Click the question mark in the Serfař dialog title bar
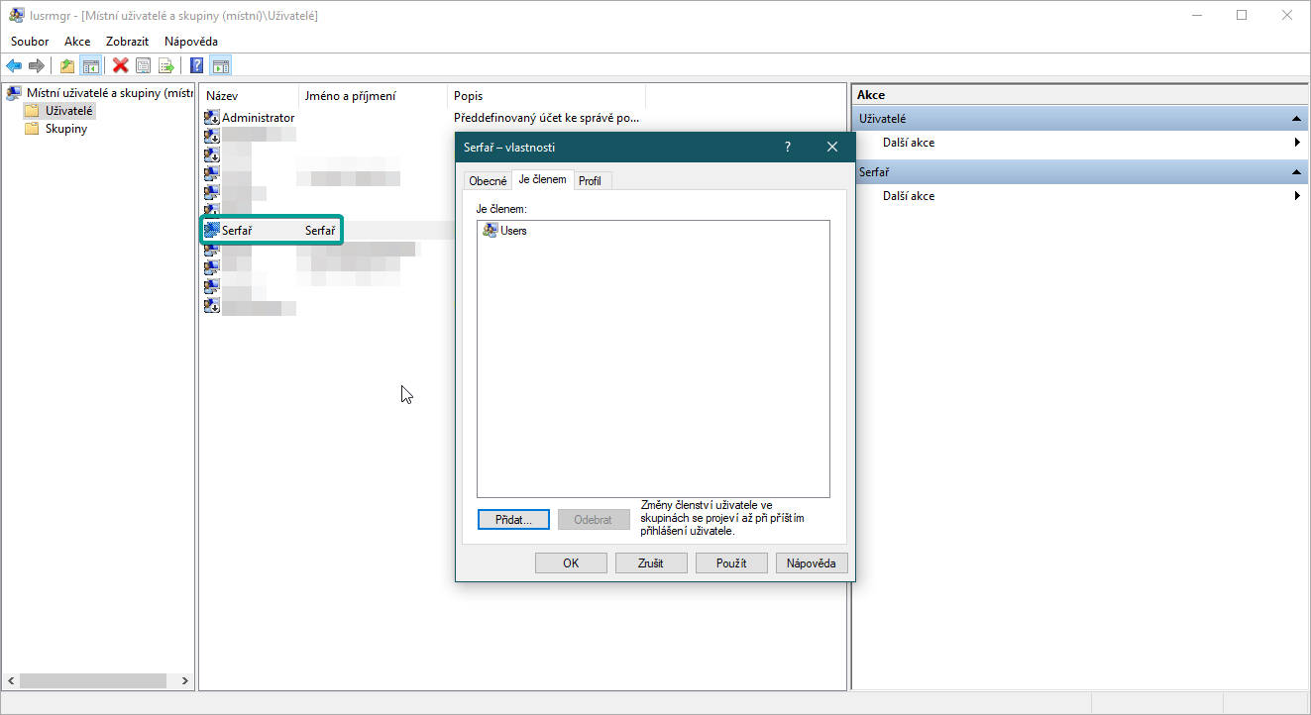 [x=788, y=147]
